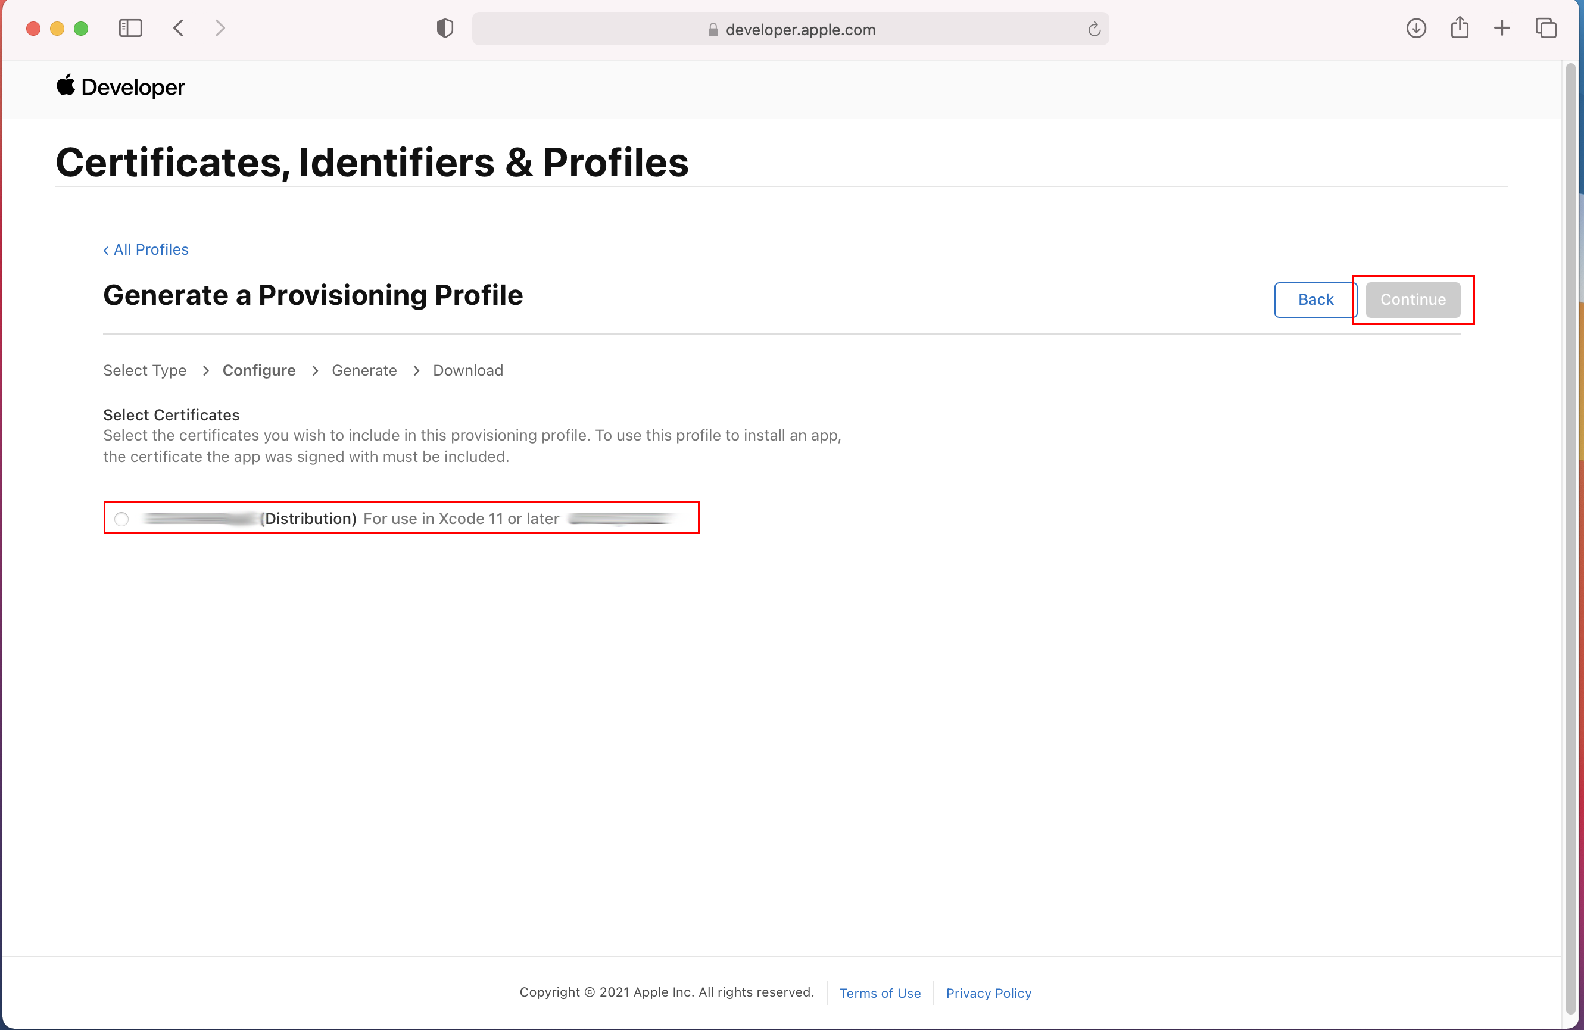
Task: Toggle the Safari sidebar icon
Action: [x=130, y=28]
